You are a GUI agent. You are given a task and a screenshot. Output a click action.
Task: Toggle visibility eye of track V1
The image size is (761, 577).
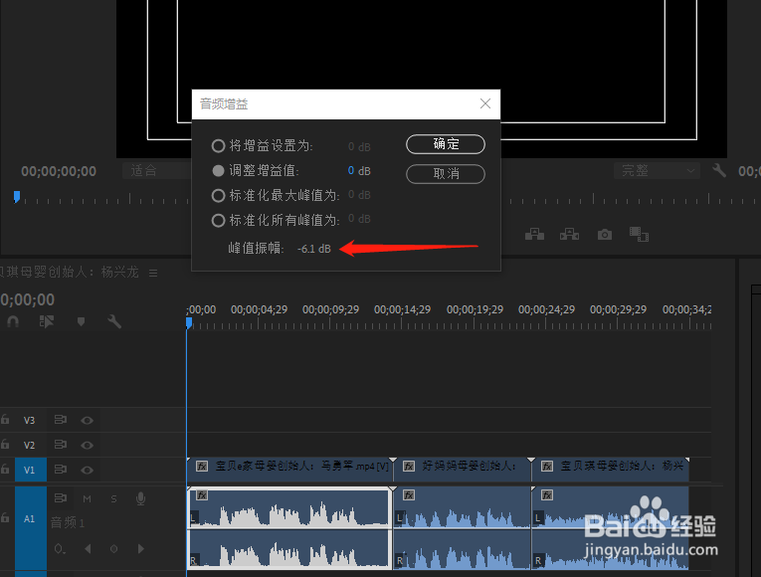click(x=88, y=470)
